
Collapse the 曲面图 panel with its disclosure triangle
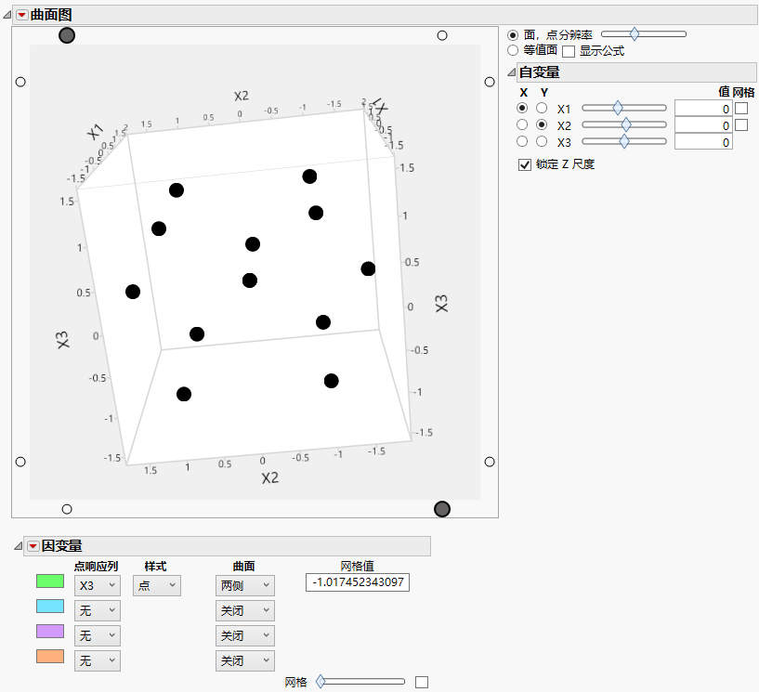point(9,14)
